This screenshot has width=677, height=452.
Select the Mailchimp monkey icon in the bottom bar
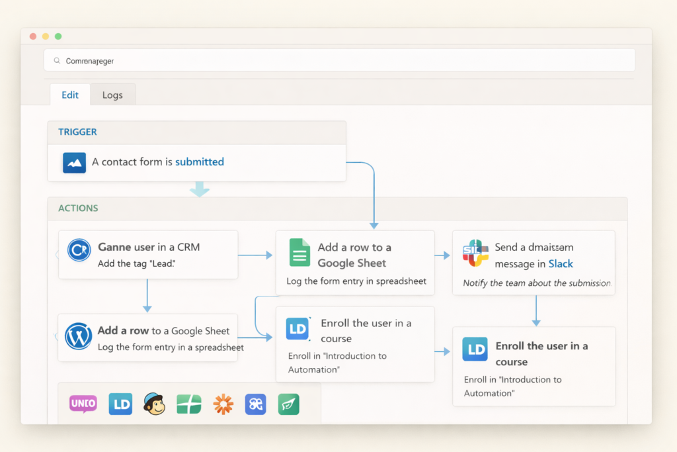pyautogui.click(x=155, y=404)
